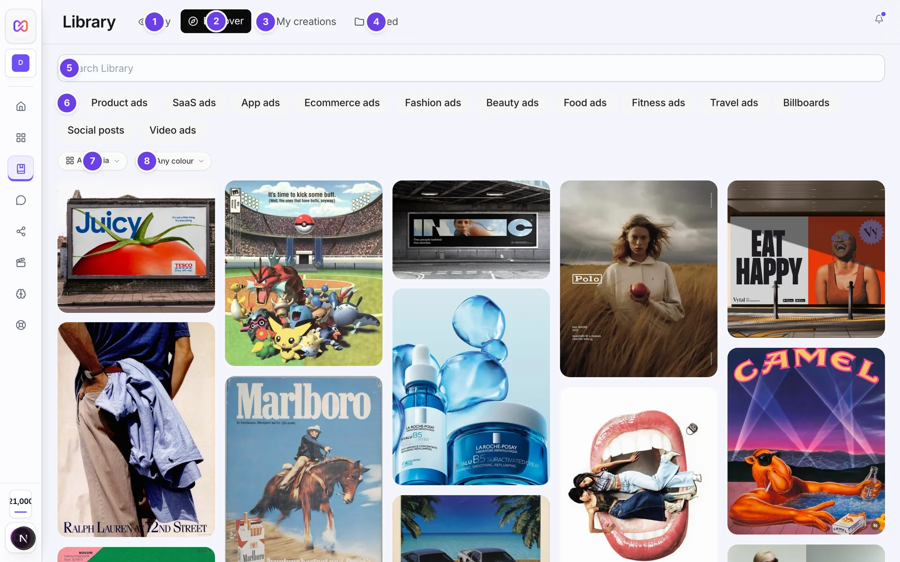This screenshot has width=900, height=562.
Task: Open the La Roche-Posay Hyalu B5 ad
Action: click(x=471, y=387)
